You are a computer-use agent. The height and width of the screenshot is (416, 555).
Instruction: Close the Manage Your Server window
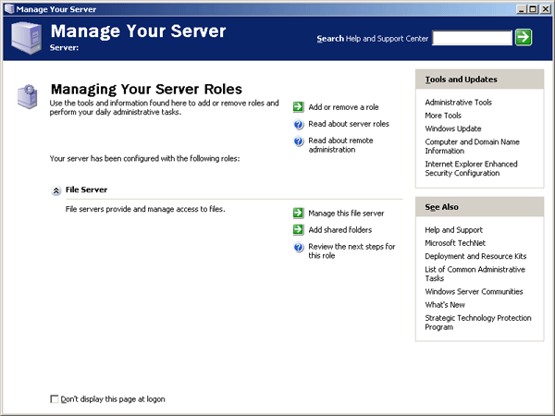(546, 9)
